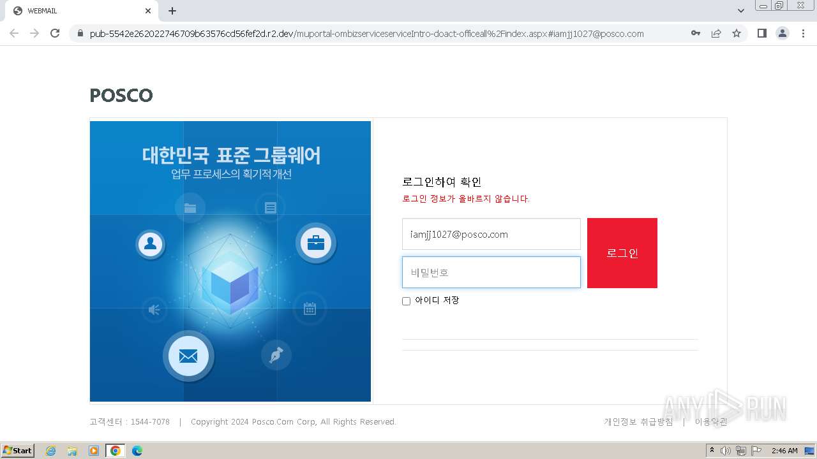Click the Copyright 2024 Posco.Com text

tap(294, 422)
